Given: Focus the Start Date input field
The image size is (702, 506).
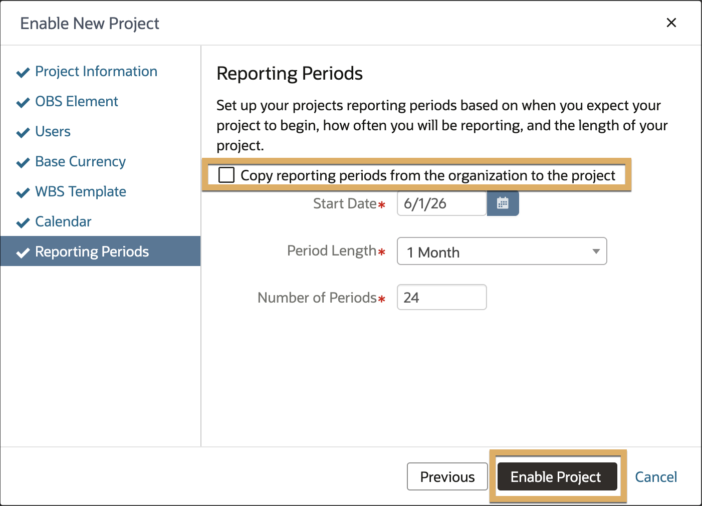Looking at the screenshot, I should tap(441, 203).
